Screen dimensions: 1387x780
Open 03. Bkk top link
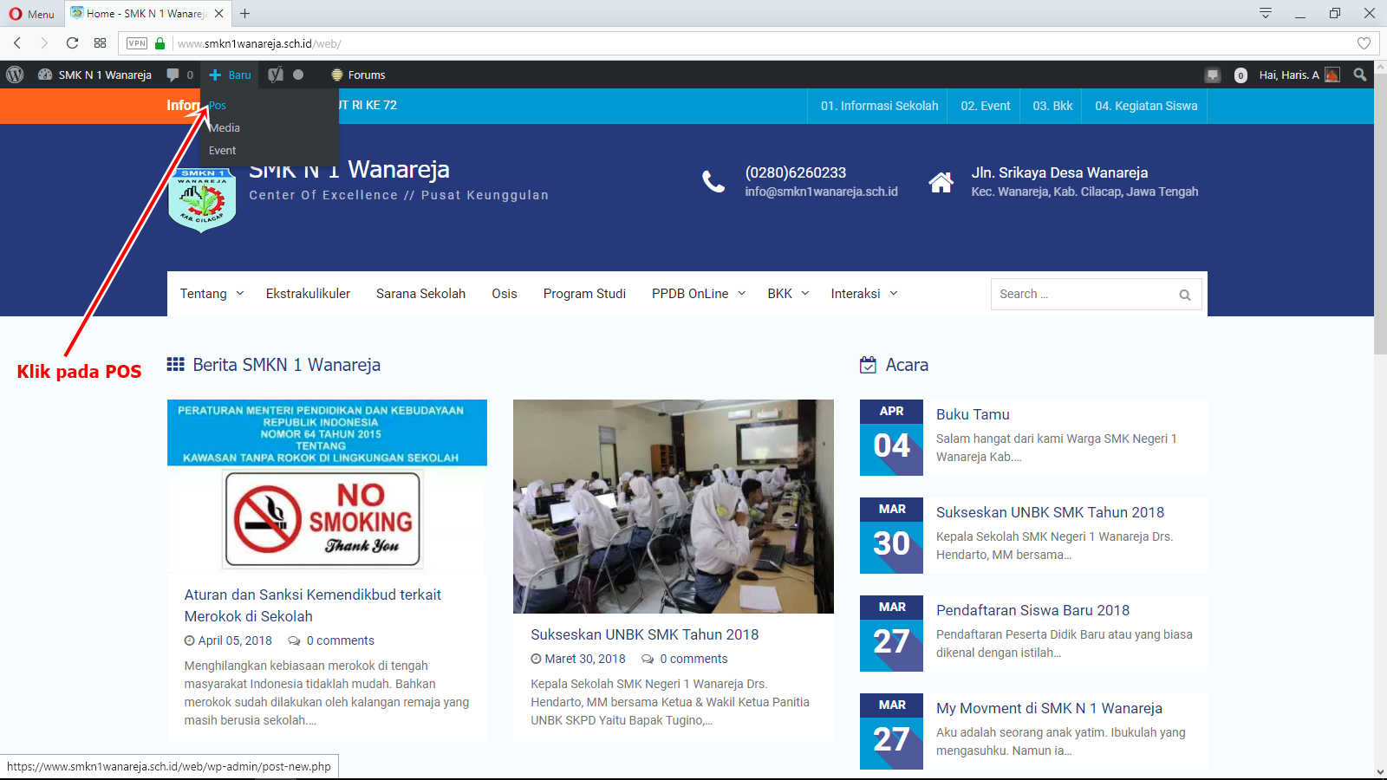tap(1052, 106)
